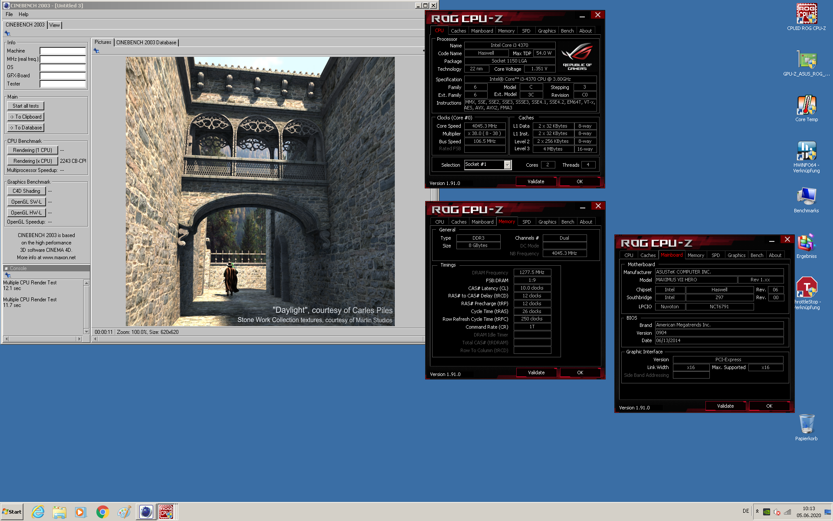Screen dimensions: 833x521
Task: Open Ergebniss desktop icon
Action: coord(807,246)
